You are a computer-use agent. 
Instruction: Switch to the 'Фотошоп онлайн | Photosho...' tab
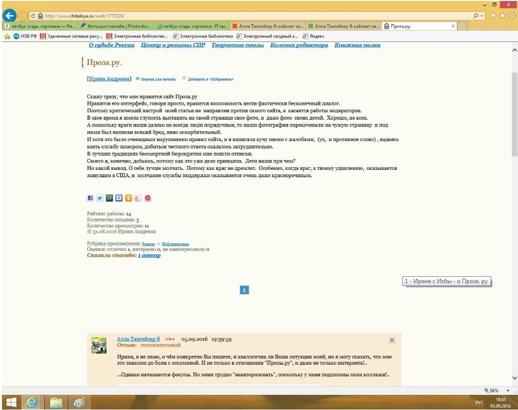[116, 26]
